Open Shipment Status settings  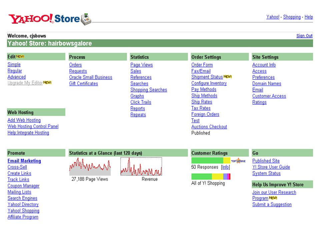tap(207, 77)
